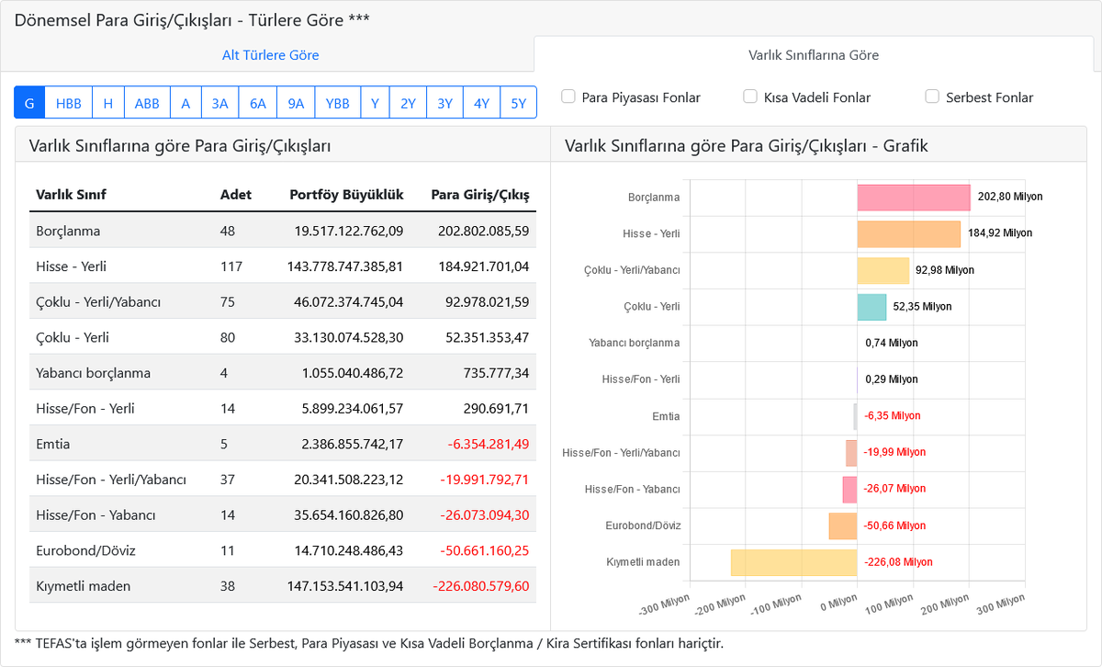
Task: Choose the HBB period button
Action: (x=69, y=103)
